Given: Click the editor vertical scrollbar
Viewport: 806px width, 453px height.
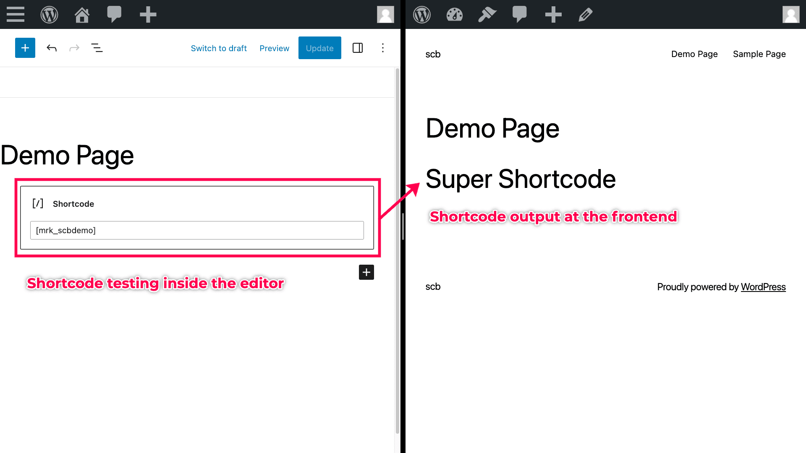Looking at the screenshot, I should [x=397, y=251].
